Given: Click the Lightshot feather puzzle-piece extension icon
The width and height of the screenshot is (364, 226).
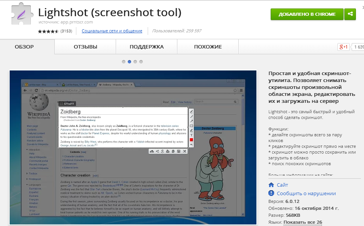Looking at the screenshot, I should 22,14.
